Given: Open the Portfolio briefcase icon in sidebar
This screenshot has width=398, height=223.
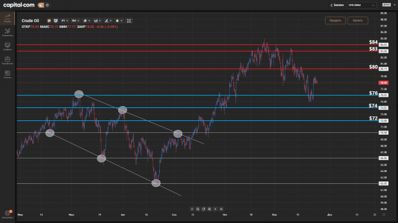Looking at the screenshot, I should (x=7, y=60).
